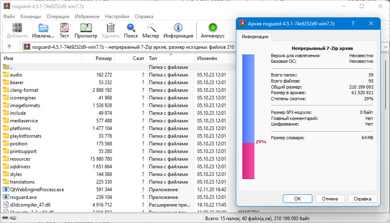Click the Извлечь toolbar icon
Image resolution: width=390 pixels, height=223 pixels.
coord(43,28)
